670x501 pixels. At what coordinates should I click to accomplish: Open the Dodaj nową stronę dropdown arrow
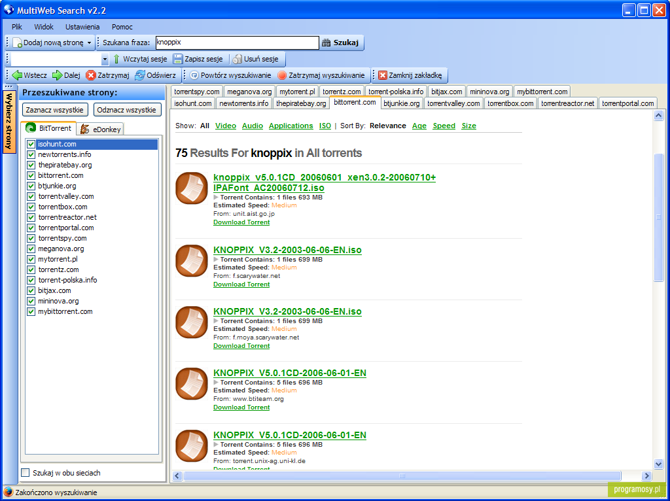tap(89, 43)
